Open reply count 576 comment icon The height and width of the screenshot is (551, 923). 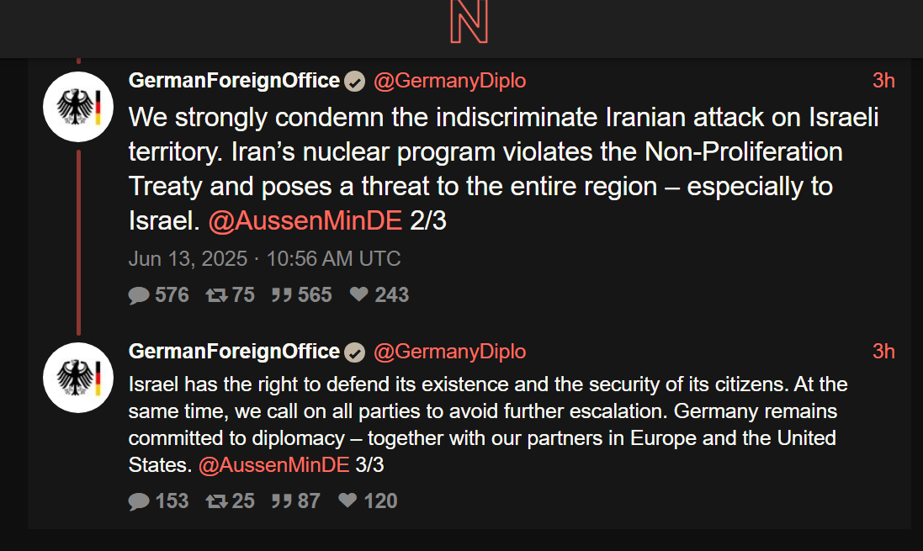click(x=139, y=295)
